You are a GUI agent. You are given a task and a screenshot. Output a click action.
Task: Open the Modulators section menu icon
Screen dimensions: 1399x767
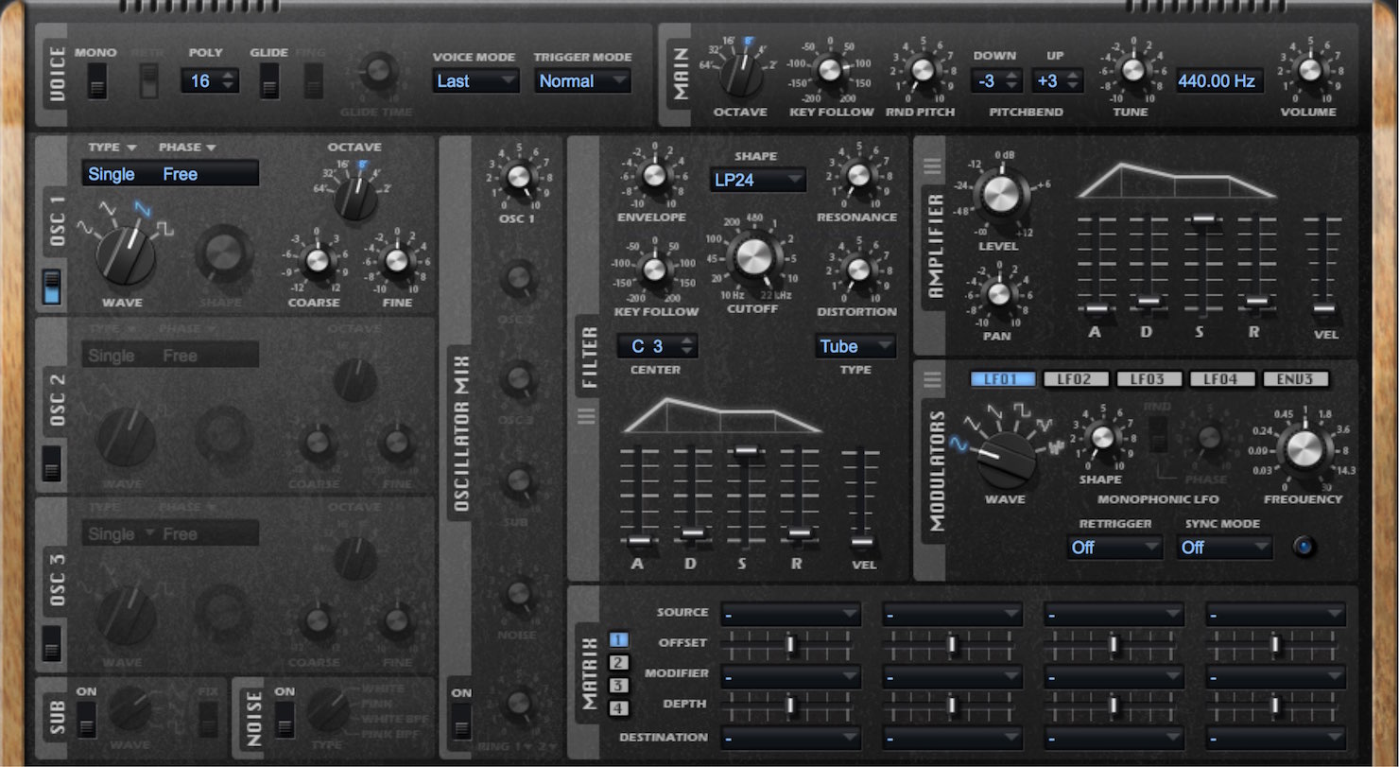[x=933, y=380]
